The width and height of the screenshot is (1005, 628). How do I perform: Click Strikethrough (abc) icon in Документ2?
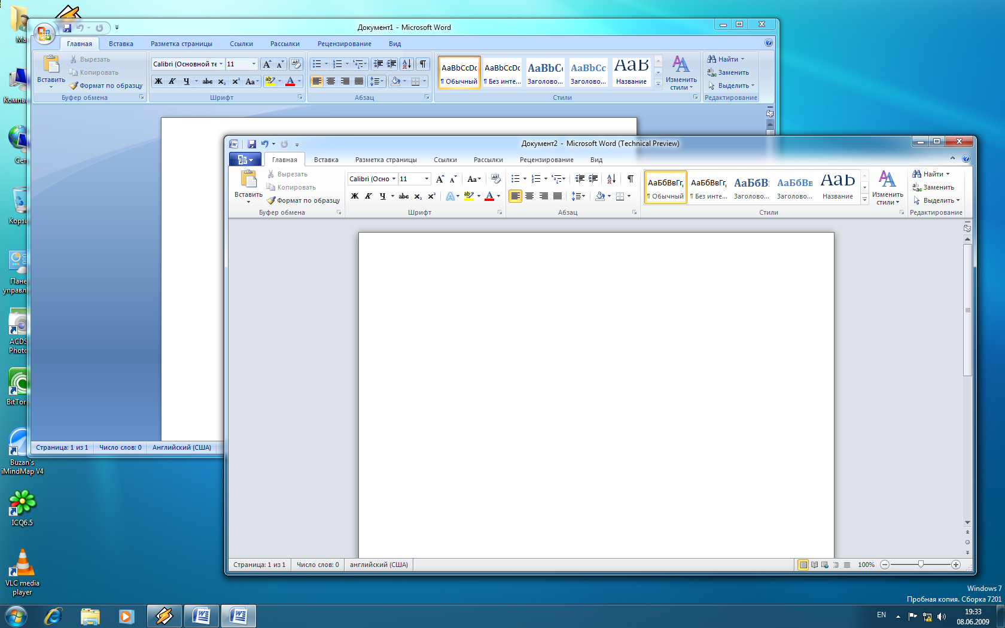tap(404, 196)
